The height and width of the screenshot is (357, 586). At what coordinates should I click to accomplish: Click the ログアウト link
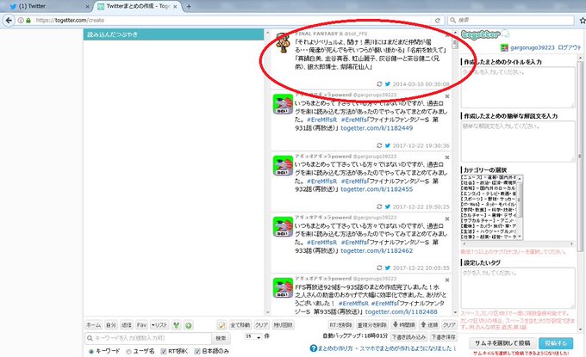570,48
